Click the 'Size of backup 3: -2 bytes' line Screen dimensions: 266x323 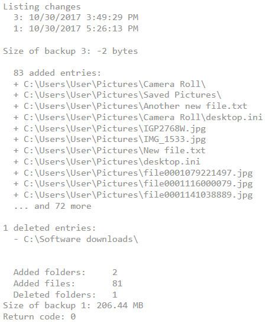(x=70, y=51)
